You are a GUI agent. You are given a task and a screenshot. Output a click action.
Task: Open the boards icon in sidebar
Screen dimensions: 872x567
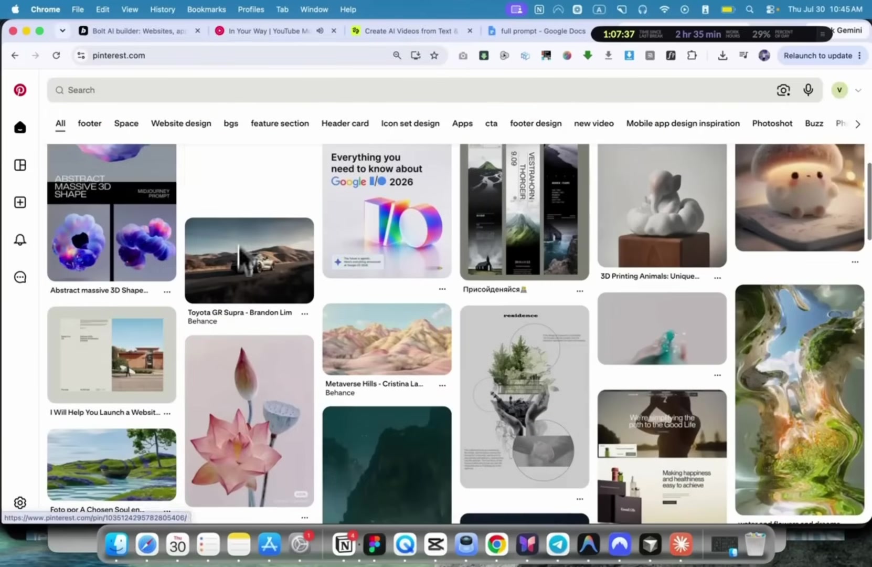(20, 165)
